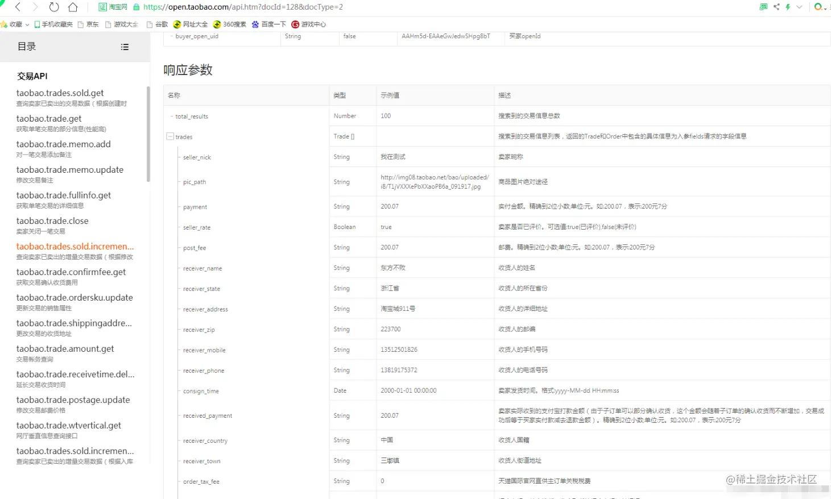Viewport: 831px width, 499px height.
Task: Open taobao.trades.sold.get API doc
Action: [x=60, y=93]
